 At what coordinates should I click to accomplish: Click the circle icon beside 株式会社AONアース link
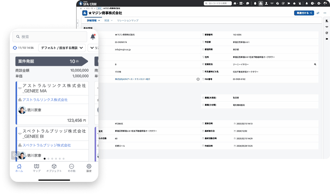[x=198, y=79]
